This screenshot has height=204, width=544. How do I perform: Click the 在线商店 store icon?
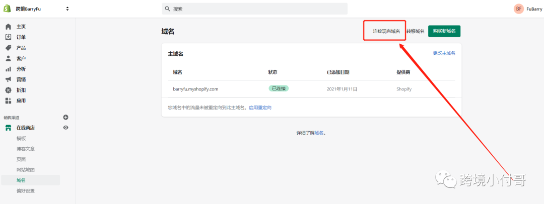(9, 128)
